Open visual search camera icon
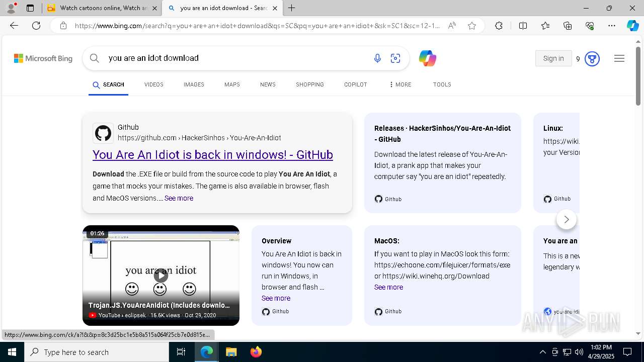Image resolution: width=644 pixels, height=362 pixels. (x=395, y=58)
